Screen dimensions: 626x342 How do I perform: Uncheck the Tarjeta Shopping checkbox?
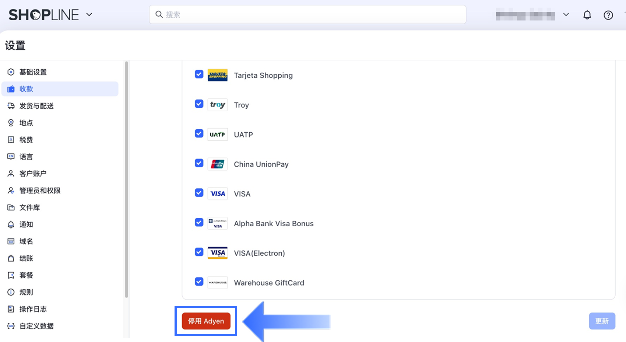199,74
